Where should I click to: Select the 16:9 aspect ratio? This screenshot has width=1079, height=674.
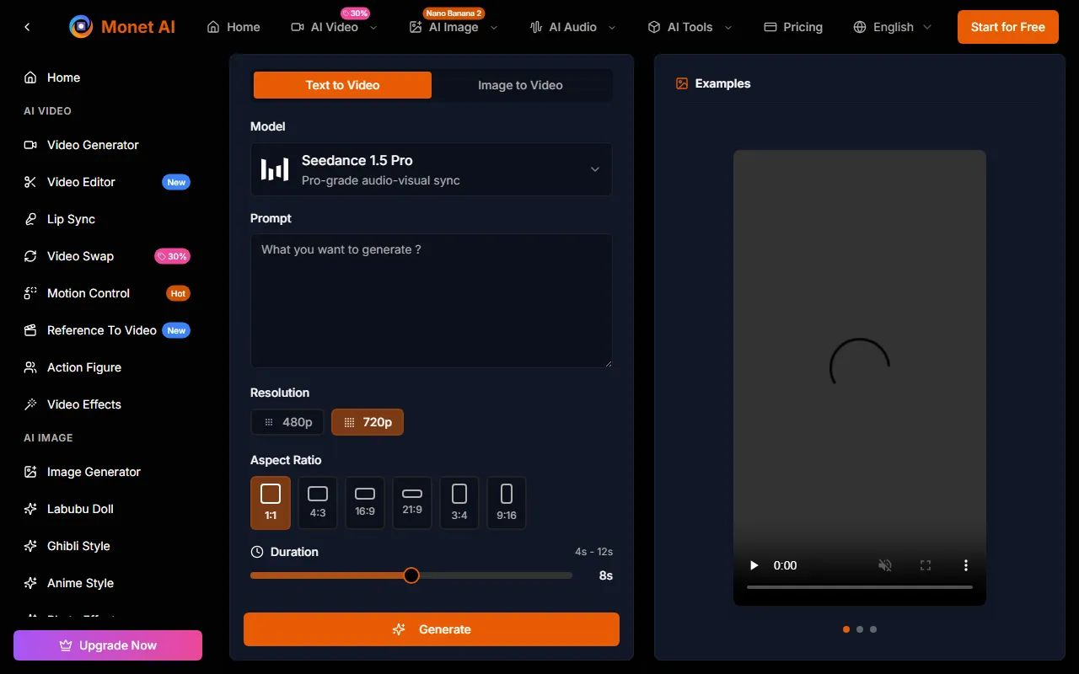[365, 503]
